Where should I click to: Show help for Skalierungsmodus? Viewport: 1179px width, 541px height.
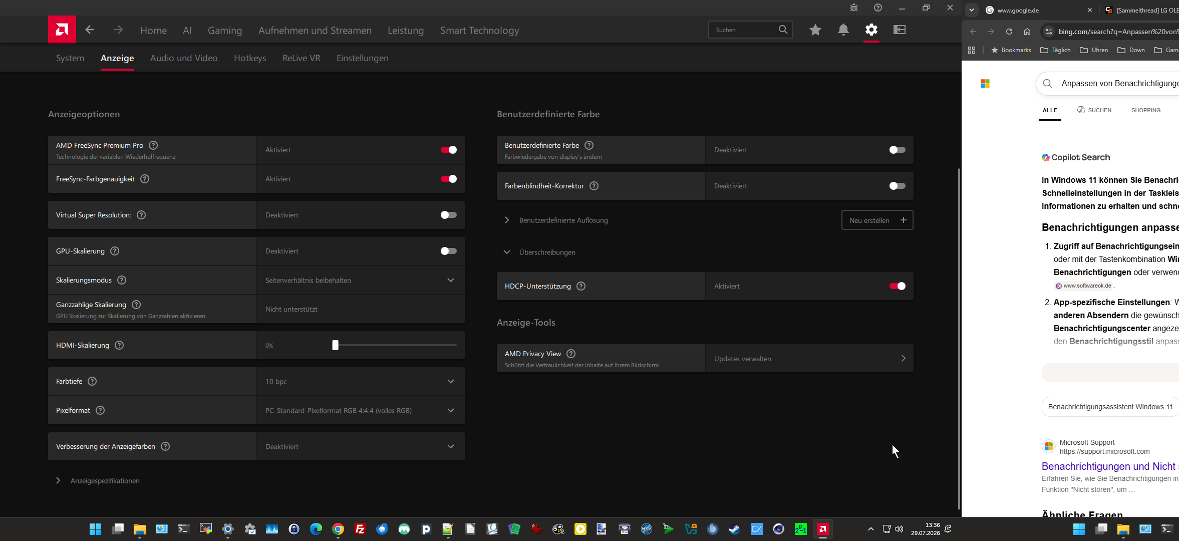(122, 280)
